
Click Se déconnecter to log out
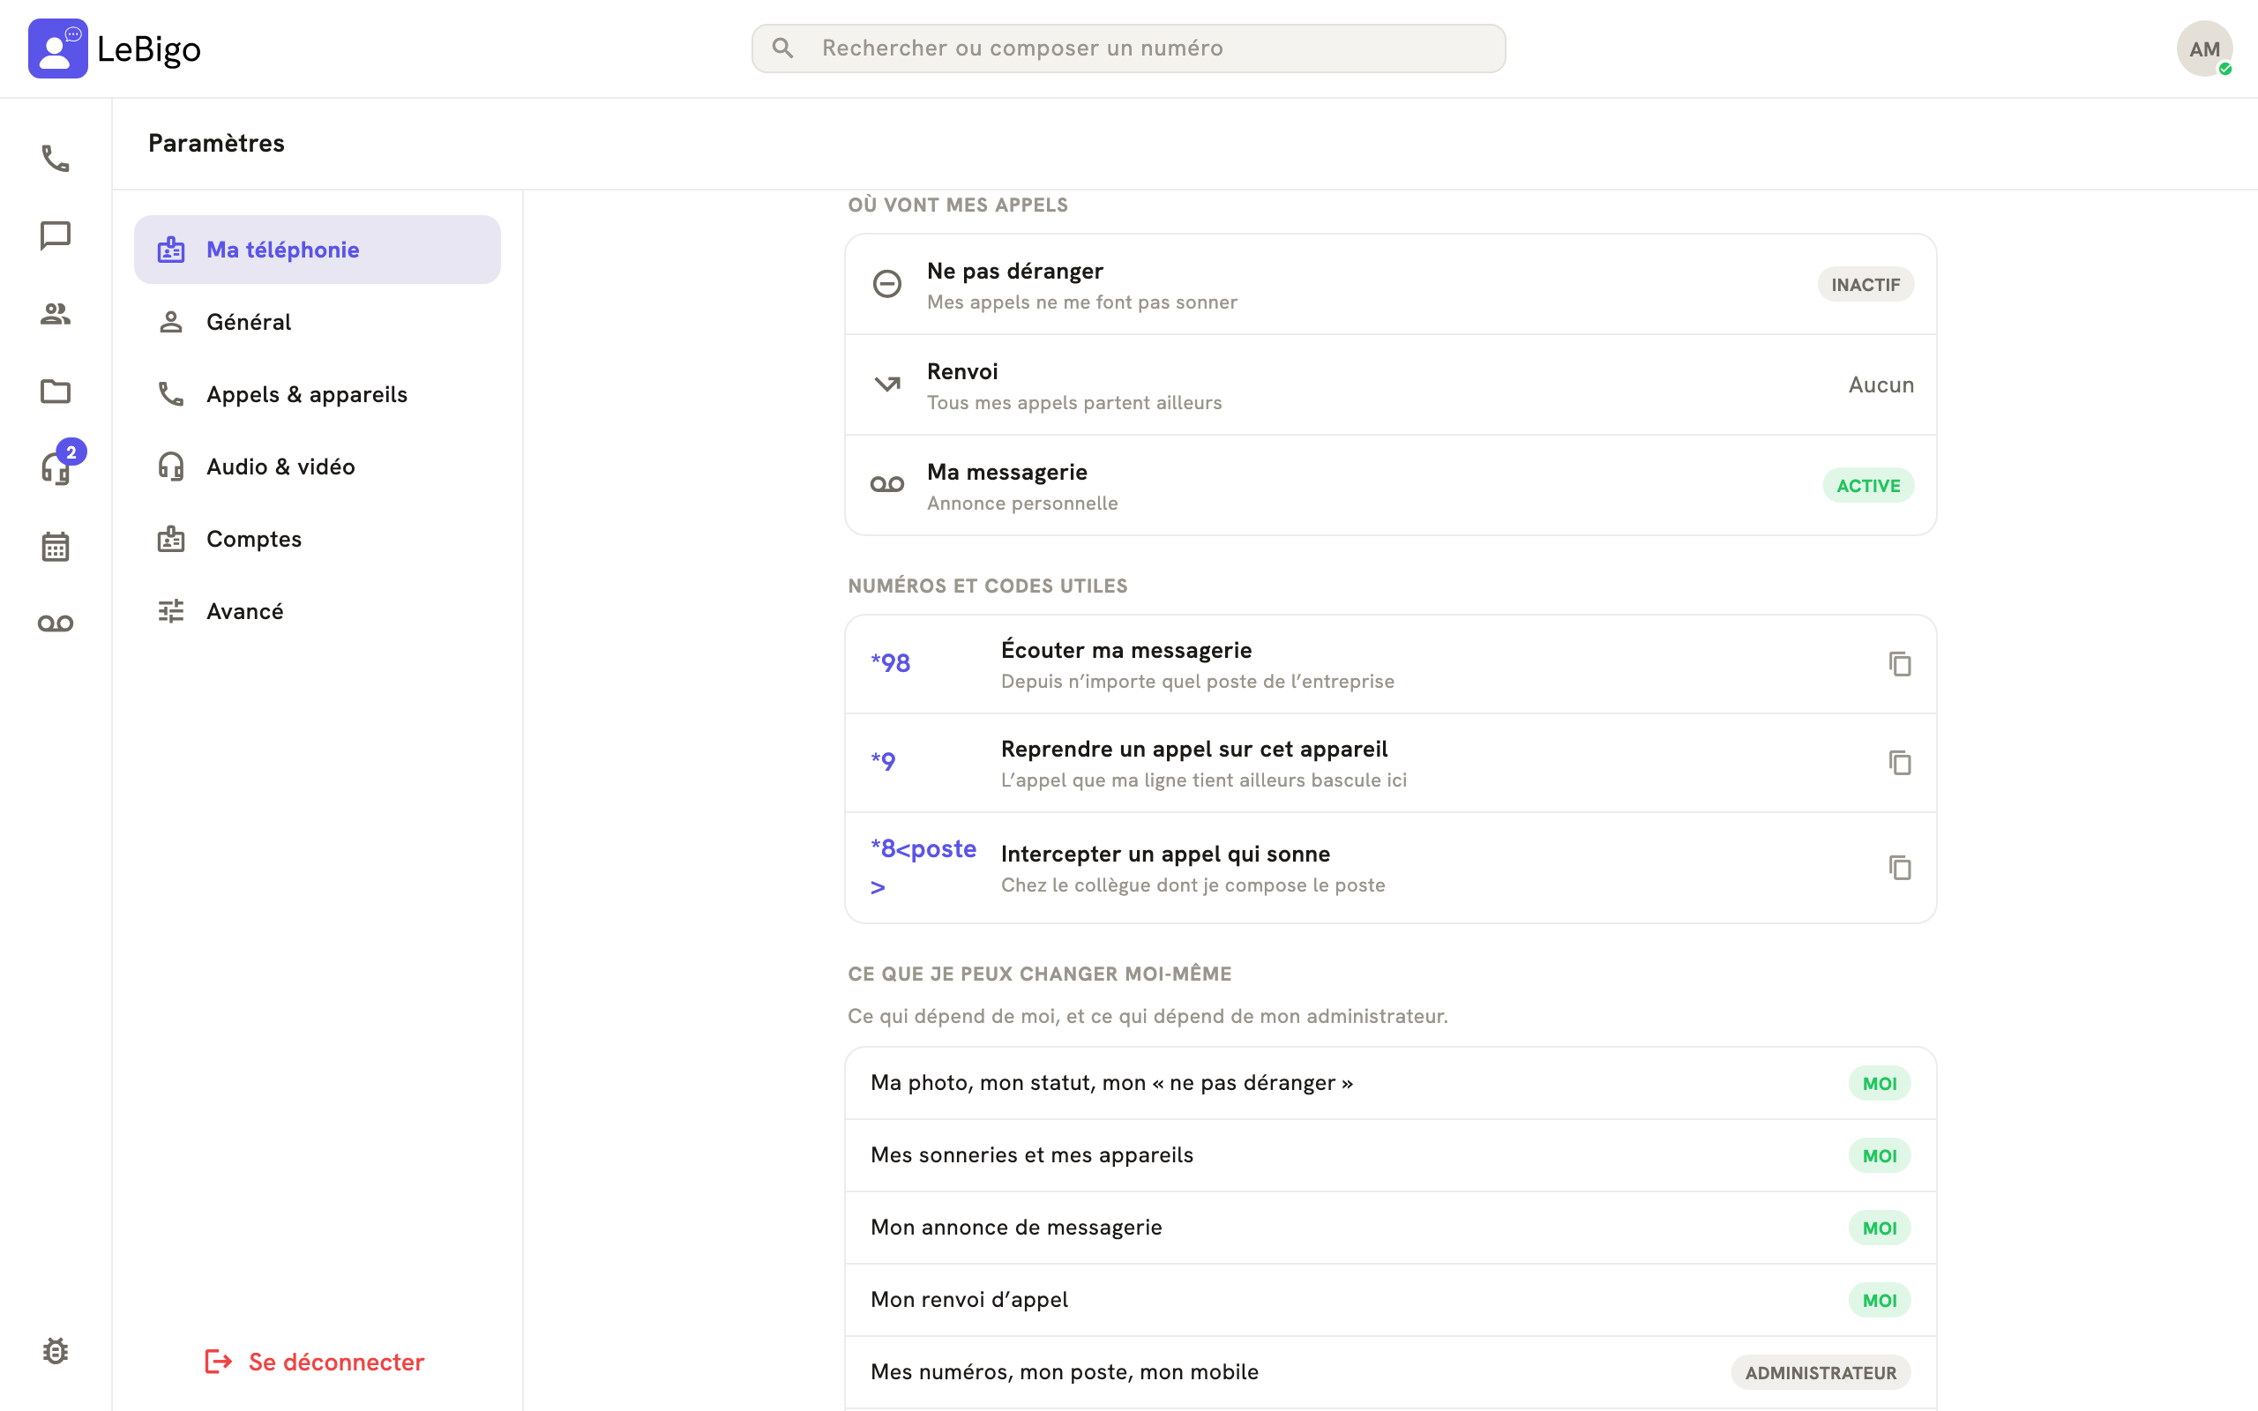tap(314, 1362)
